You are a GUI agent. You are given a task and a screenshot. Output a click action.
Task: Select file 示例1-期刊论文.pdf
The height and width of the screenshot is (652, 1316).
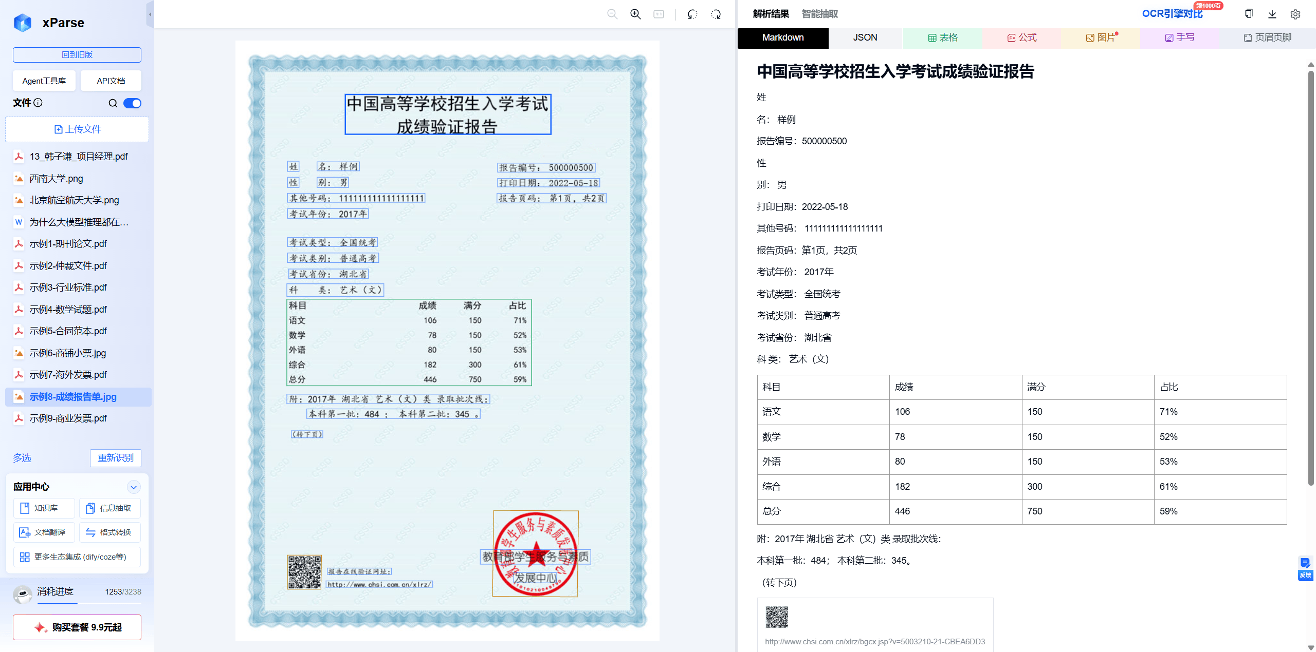78,244
